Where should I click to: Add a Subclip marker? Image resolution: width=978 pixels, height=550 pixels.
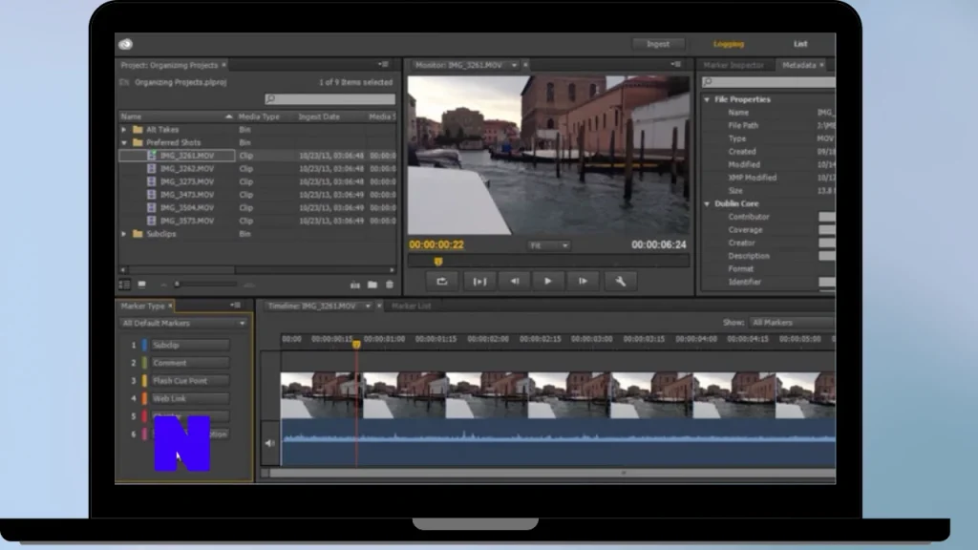(190, 345)
